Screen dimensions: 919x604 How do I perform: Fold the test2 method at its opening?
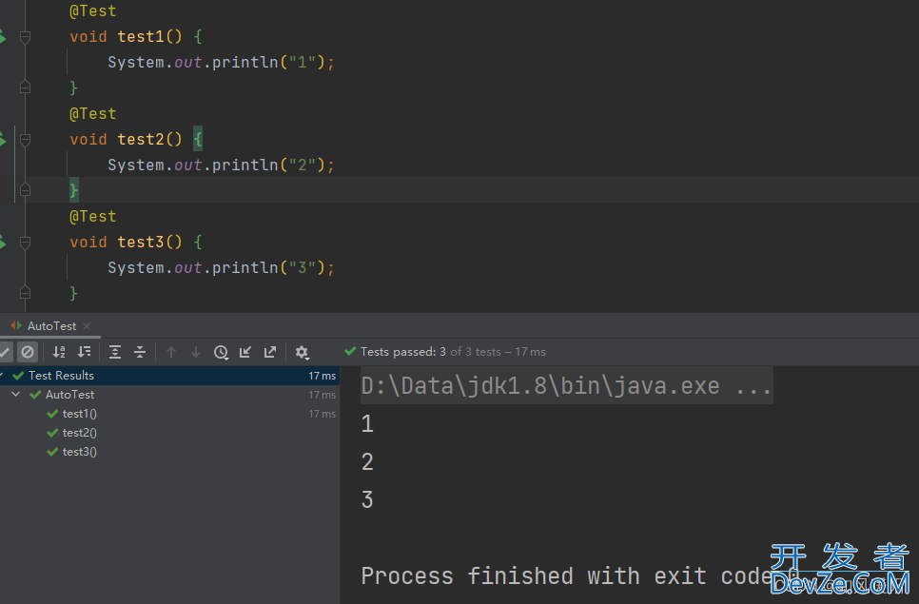point(25,140)
